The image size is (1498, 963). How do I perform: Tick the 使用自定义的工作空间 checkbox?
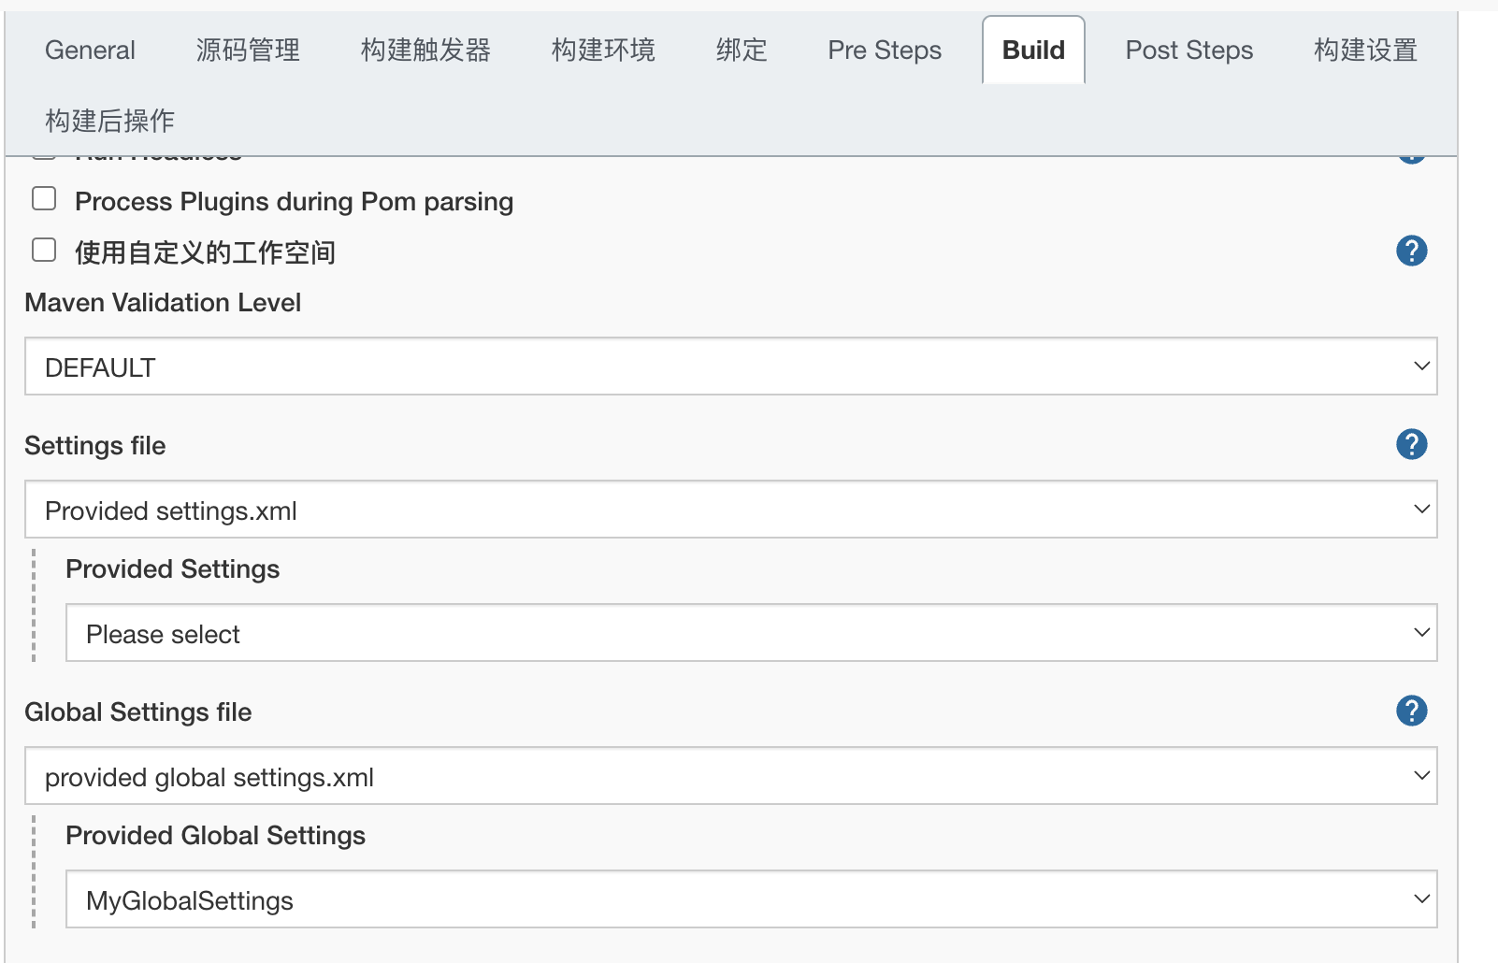pyautogui.click(x=44, y=250)
